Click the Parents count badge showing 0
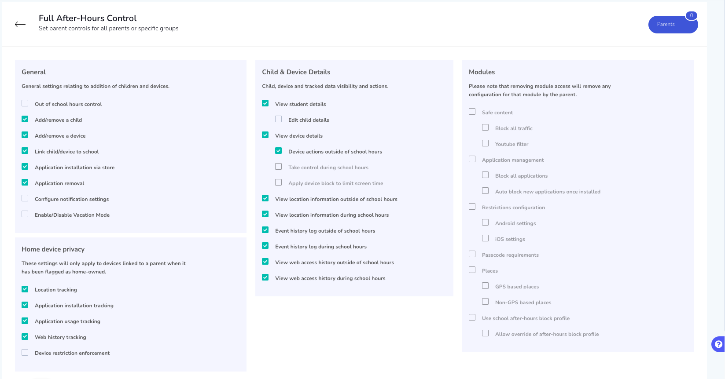 click(691, 15)
